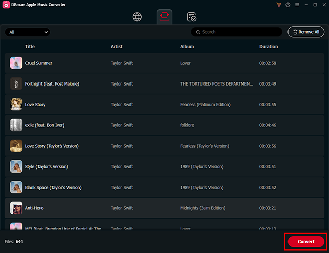Sort by the Duration column header
Viewport: 329px width, 253px height.
click(268, 47)
